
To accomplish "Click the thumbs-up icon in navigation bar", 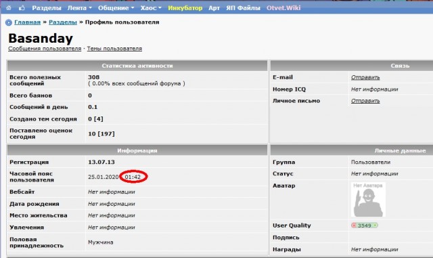I will point(22,8).
